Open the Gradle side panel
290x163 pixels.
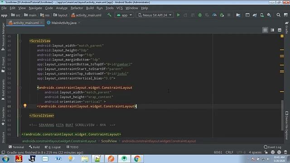click(287, 27)
